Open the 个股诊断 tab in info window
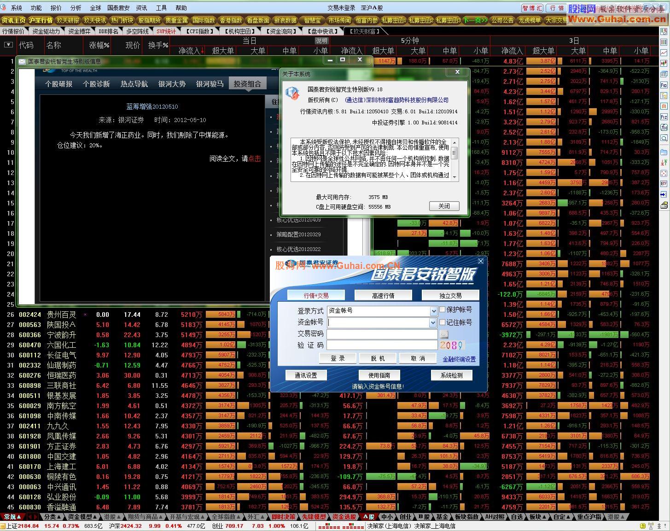This screenshot has width=670, height=531. point(96,84)
